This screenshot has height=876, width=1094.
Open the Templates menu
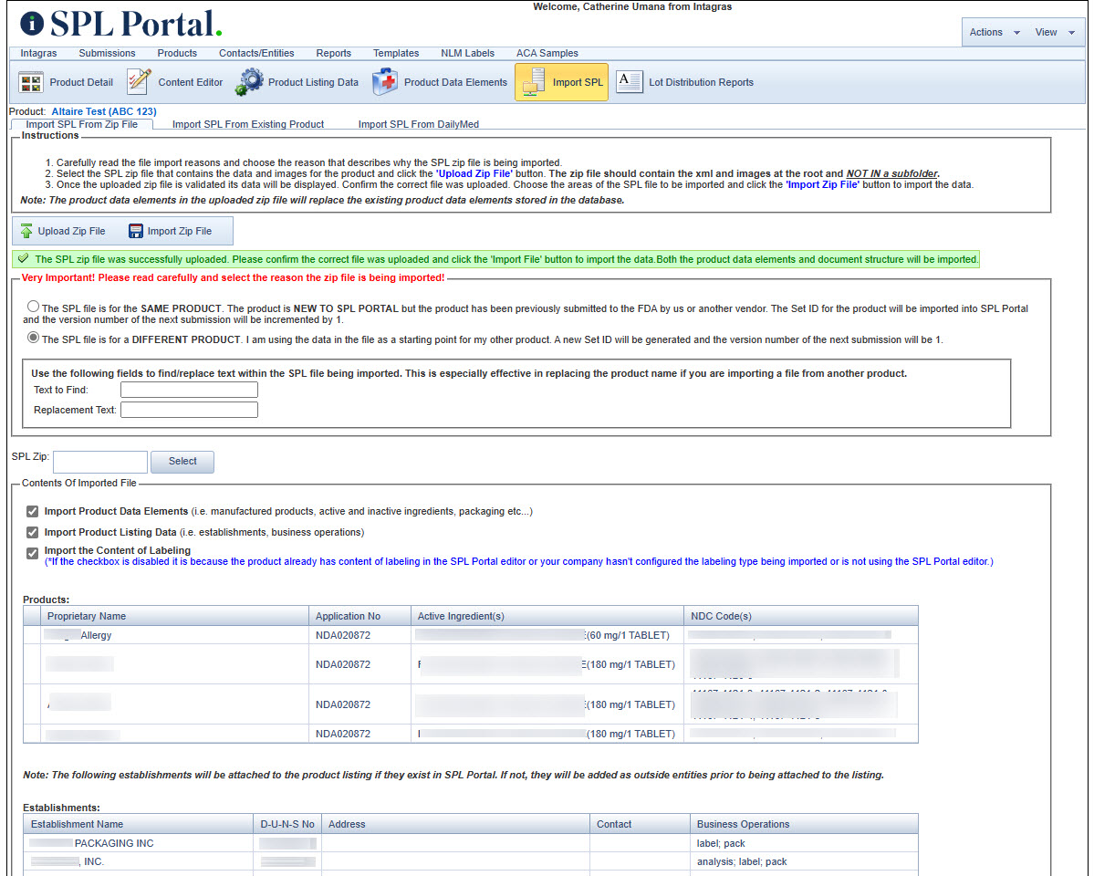pos(396,53)
